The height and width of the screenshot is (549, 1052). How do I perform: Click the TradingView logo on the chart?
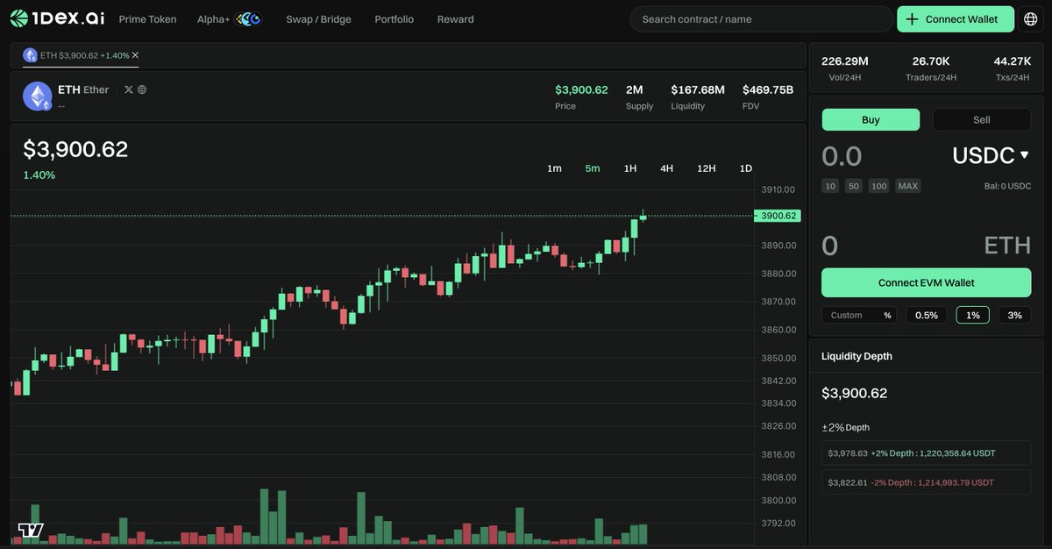[31, 530]
